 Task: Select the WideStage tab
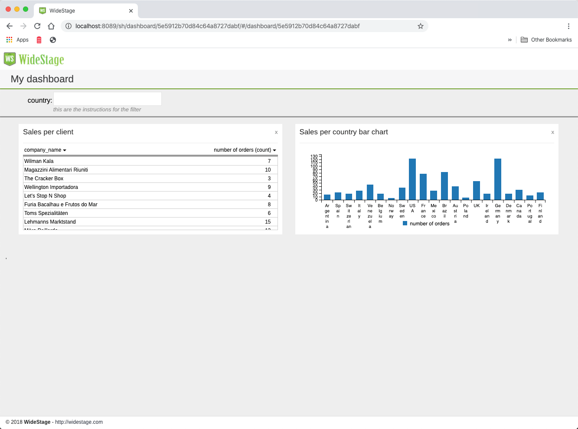click(86, 11)
